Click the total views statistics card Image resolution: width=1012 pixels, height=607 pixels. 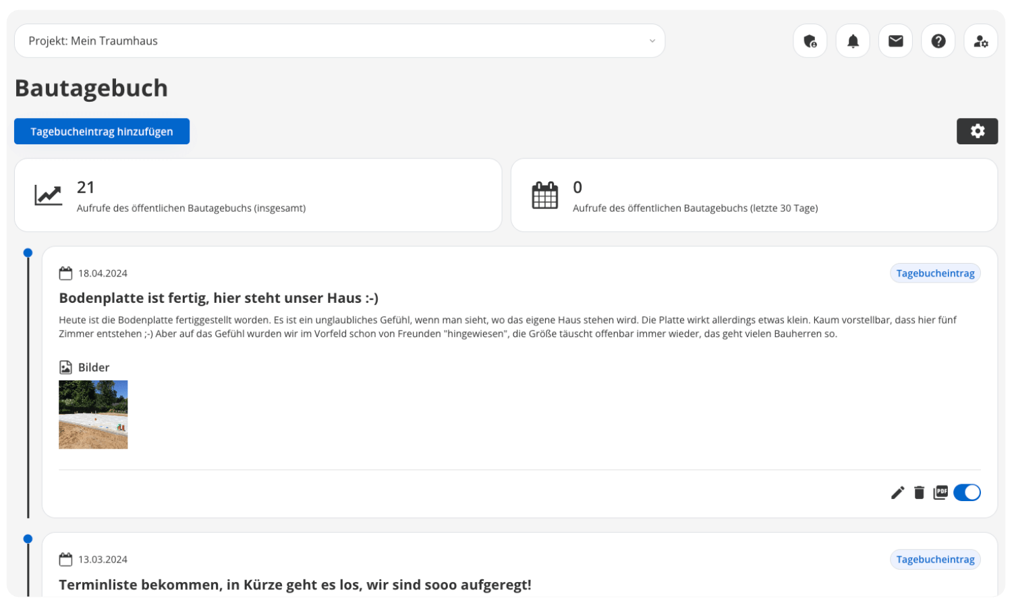258,196
